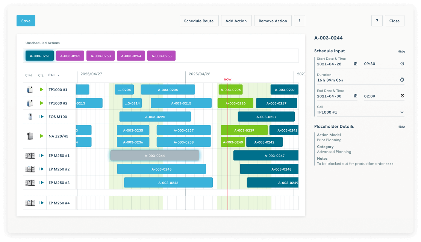Click the clock icon beside 09:30

(x=402, y=64)
